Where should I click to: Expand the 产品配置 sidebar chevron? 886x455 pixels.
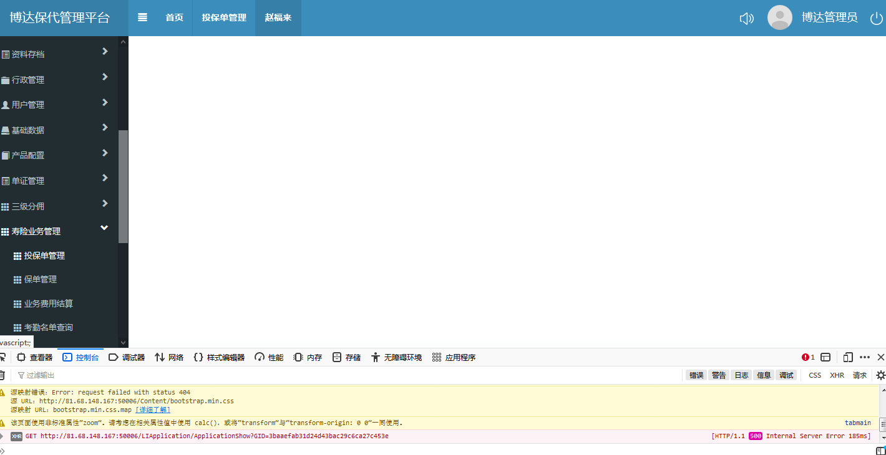105,153
